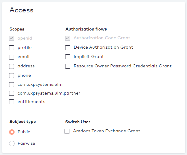Enable the Amdocs Token Exchange Grant checkbox
The width and height of the screenshot is (187, 155).
[x=67, y=131]
